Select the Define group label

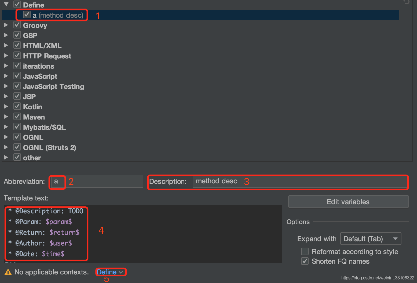pos(34,5)
